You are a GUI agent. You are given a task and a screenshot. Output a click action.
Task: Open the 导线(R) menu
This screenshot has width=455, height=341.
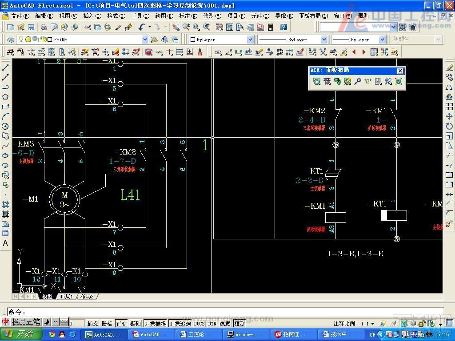click(284, 16)
